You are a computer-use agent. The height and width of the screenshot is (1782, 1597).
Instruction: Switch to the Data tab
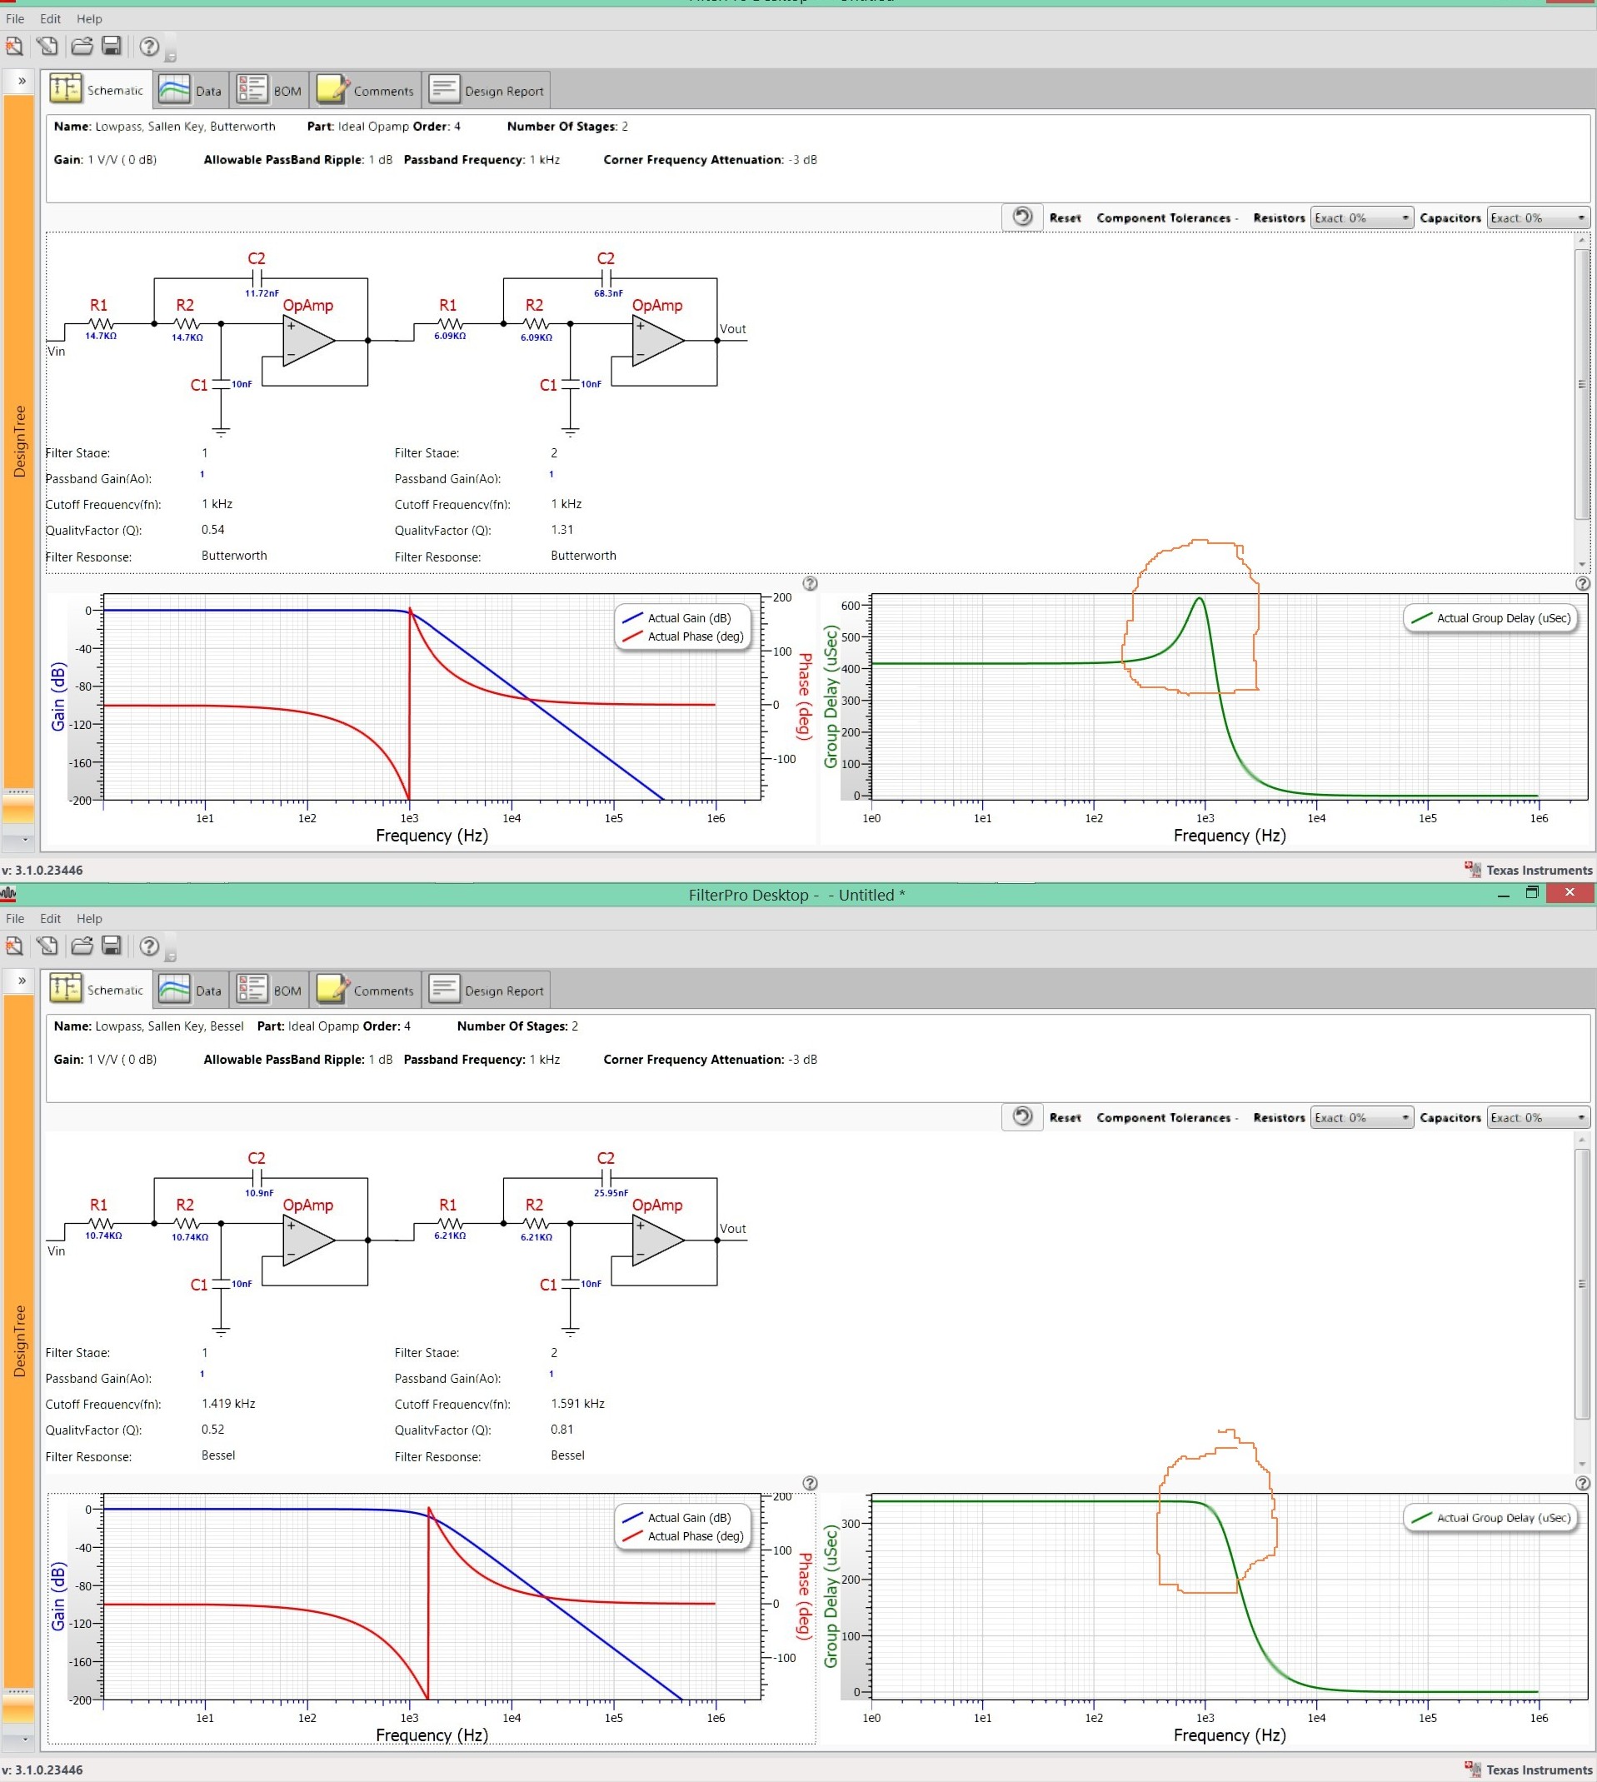(x=191, y=88)
